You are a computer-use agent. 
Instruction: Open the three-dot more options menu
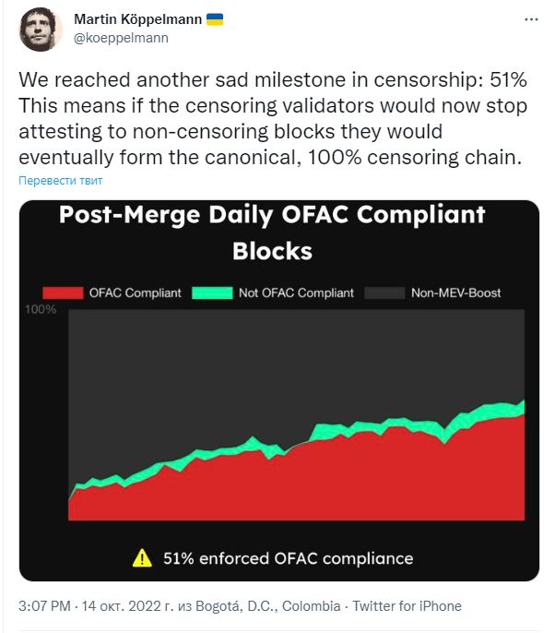pyautogui.click(x=531, y=19)
